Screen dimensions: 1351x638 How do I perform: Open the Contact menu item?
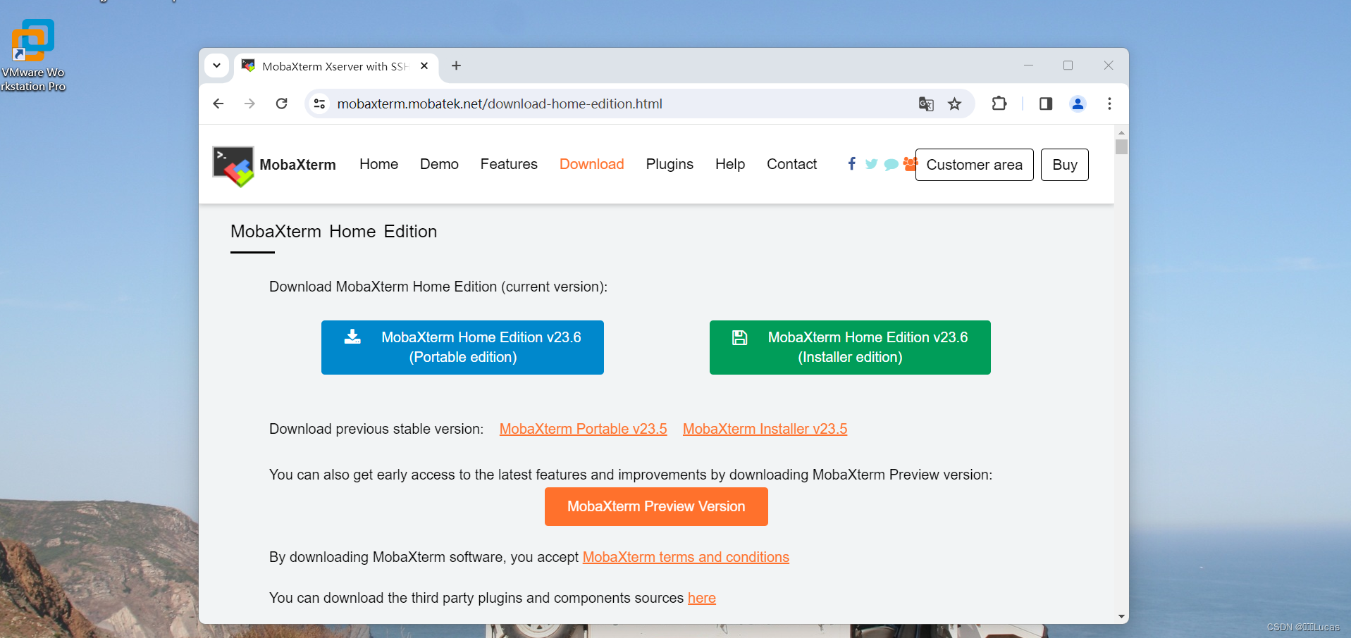click(791, 164)
